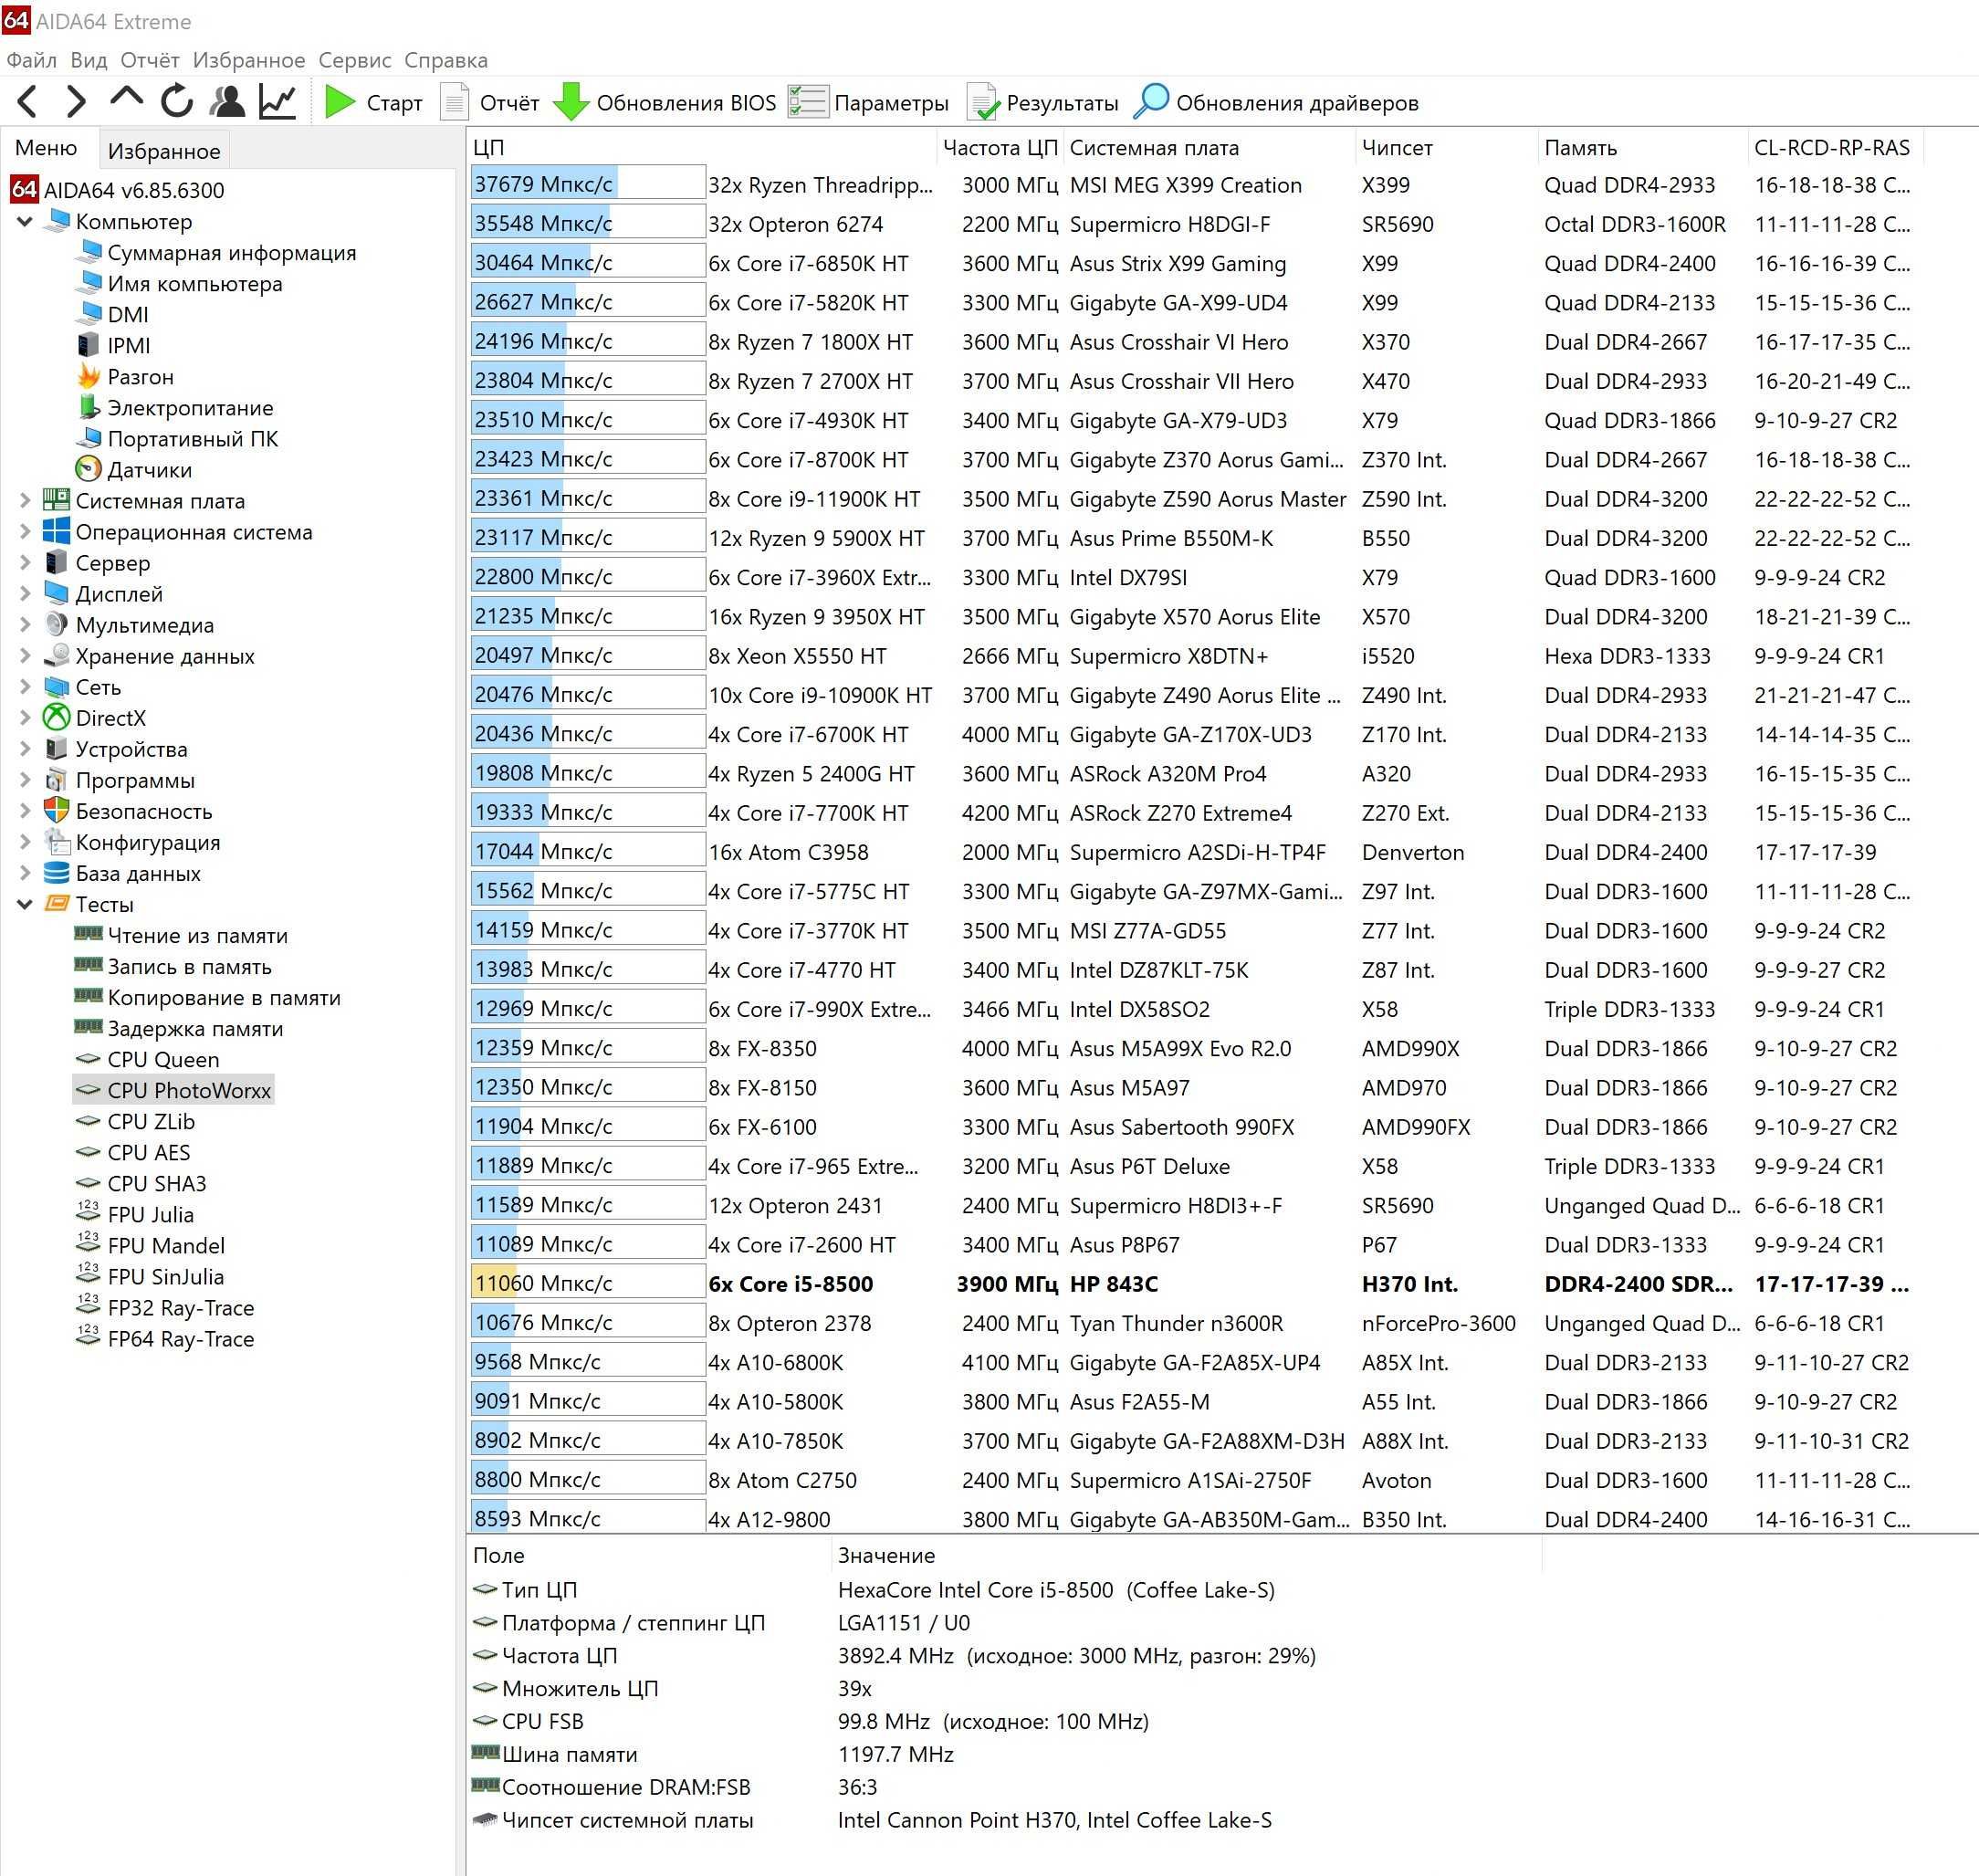
Task: Expand the DirectX tree node
Action: (x=25, y=717)
